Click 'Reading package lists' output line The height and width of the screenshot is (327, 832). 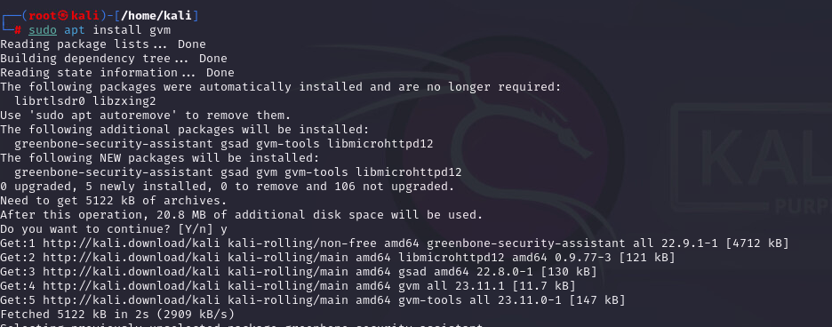click(x=103, y=44)
